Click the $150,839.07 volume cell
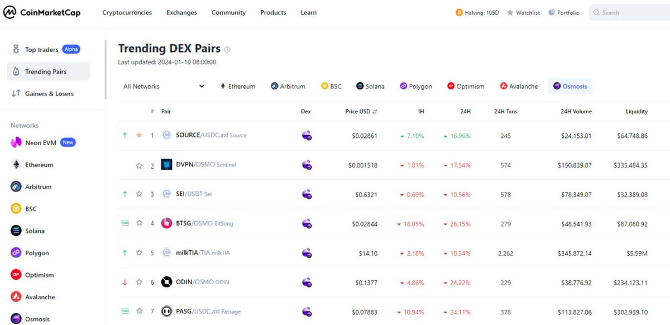Image resolution: width=670 pixels, height=325 pixels. (575, 165)
